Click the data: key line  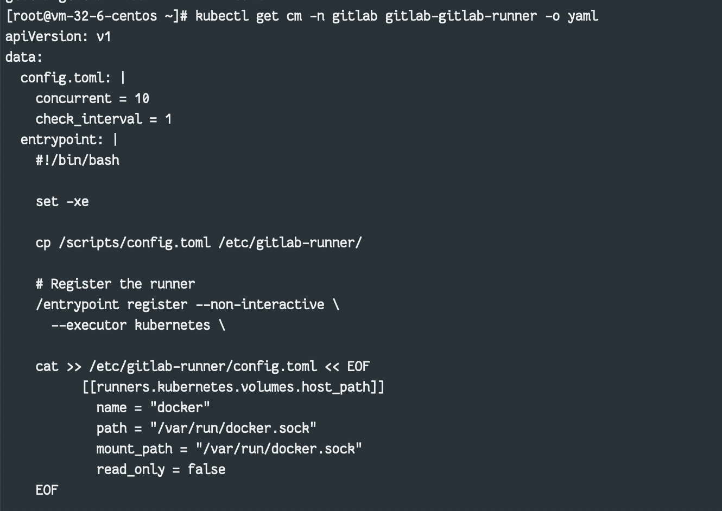click(24, 58)
